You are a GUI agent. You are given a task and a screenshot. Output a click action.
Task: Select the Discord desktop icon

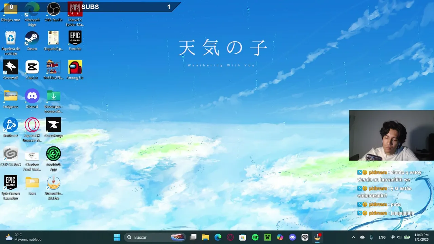[32, 99]
